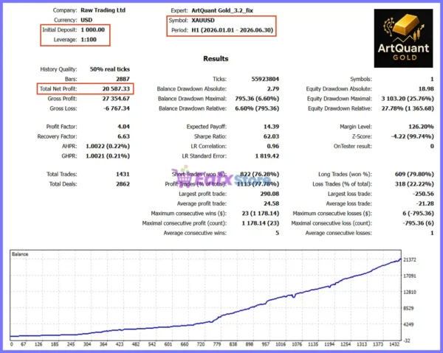Select the balance axis label "21372"

pyautogui.click(x=410, y=259)
